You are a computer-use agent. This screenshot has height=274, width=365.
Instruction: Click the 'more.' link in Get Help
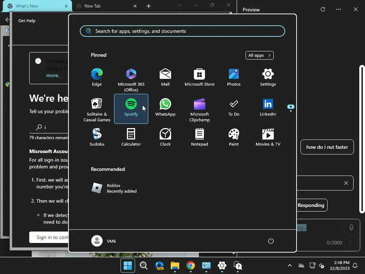pos(53,76)
